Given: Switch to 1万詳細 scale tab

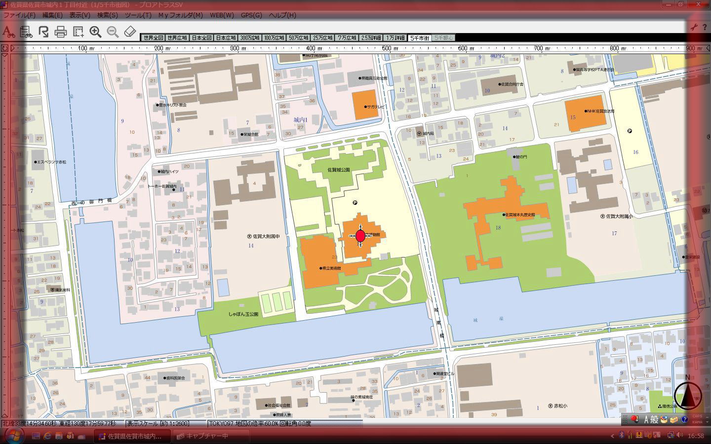Looking at the screenshot, I should point(395,37).
